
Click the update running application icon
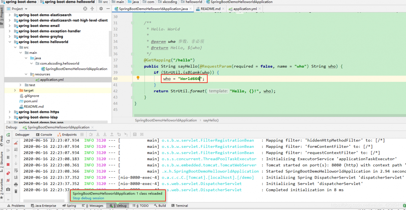[8, 141]
